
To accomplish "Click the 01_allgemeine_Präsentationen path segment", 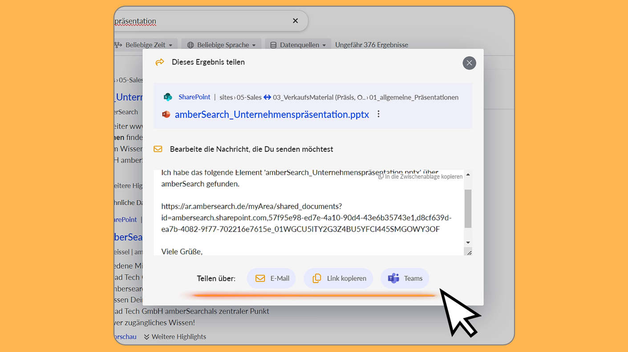I will point(414,97).
